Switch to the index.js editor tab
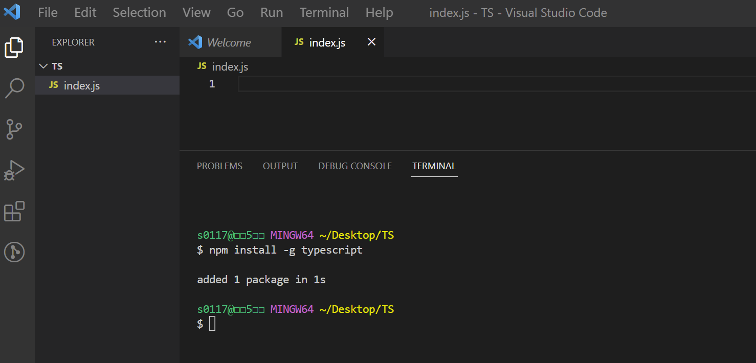Image resolution: width=756 pixels, height=363 pixels. pos(332,42)
